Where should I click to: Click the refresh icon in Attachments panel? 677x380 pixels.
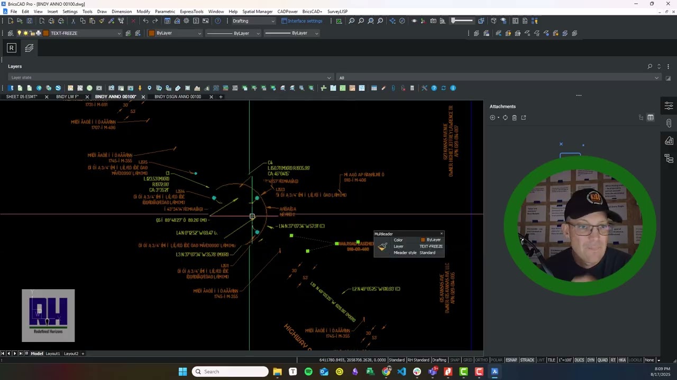(505, 118)
